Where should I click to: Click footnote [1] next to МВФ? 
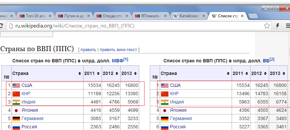coord(126,60)
